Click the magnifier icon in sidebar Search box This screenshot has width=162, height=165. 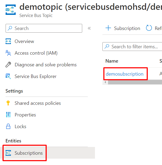coord(10,28)
